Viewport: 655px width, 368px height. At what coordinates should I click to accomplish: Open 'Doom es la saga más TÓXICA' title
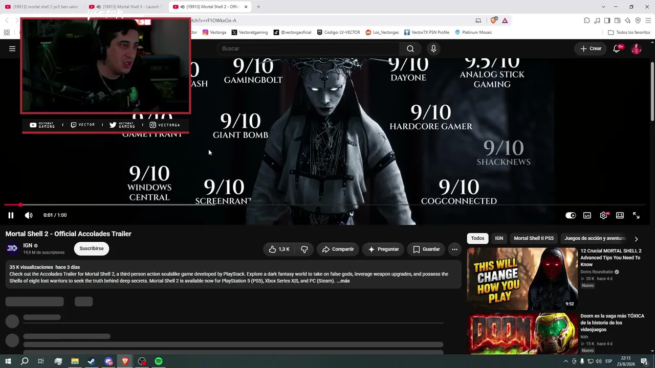coord(612,323)
